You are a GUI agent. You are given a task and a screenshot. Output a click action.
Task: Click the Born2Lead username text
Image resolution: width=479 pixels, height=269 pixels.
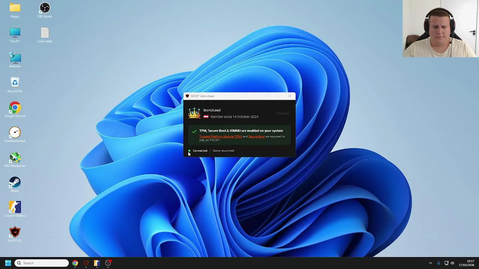point(212,110)
